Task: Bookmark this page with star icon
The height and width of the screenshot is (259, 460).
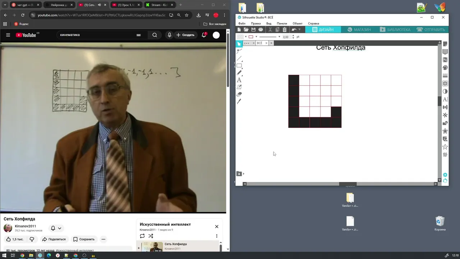Action: tap(187, 15)
